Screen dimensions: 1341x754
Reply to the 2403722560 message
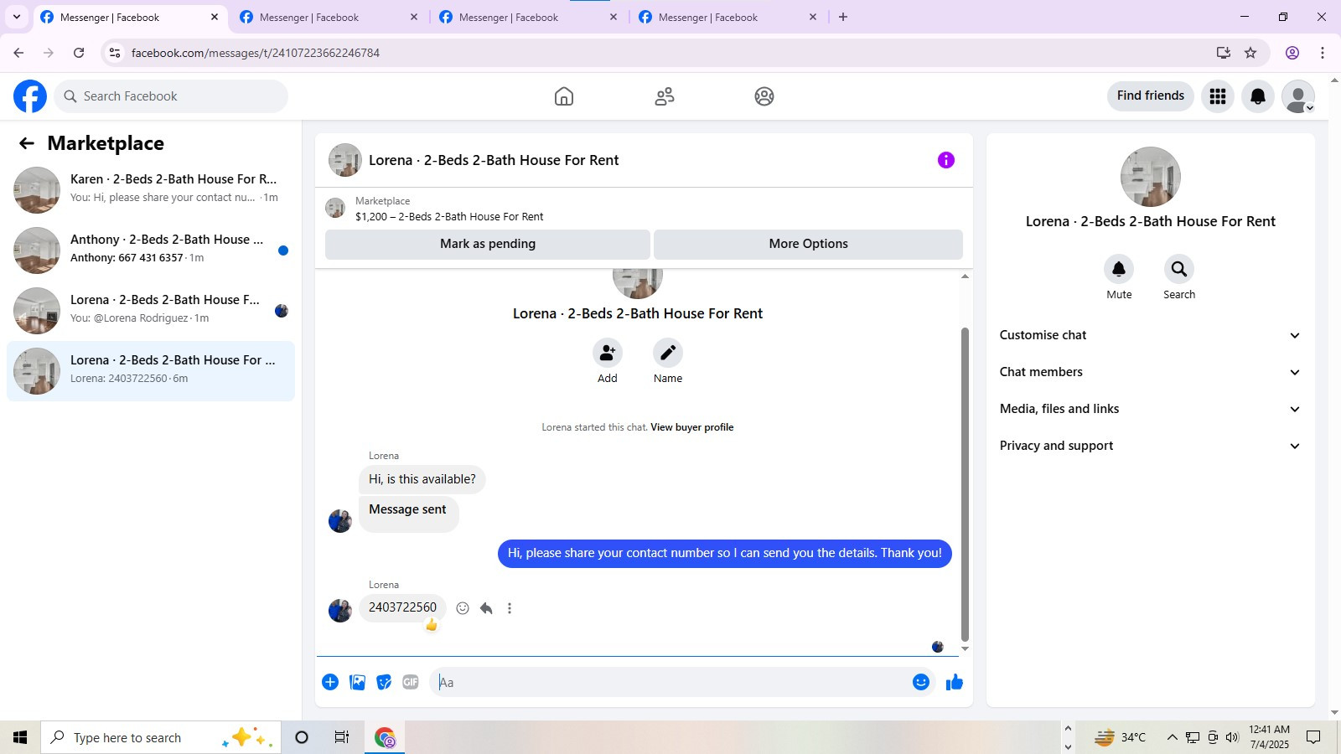pos(486,608)
